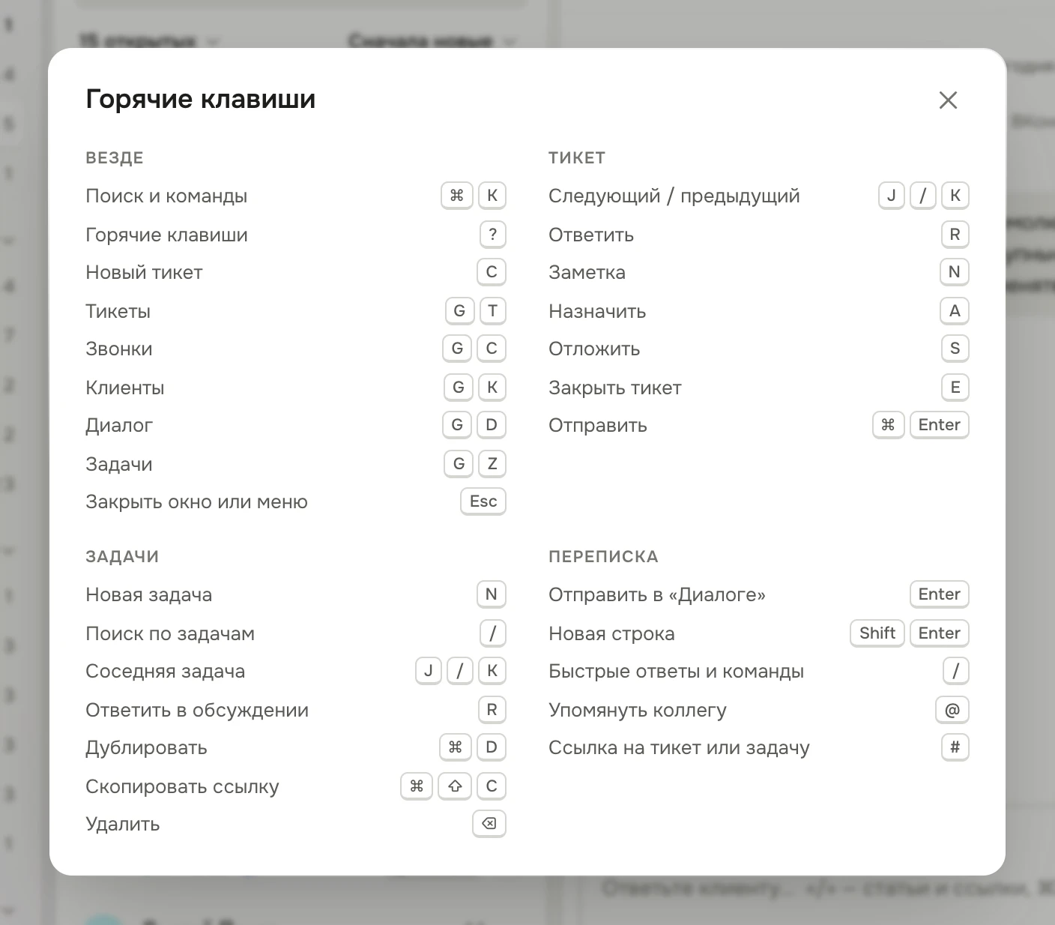Click the T key in the Тикеты row
The height and width of the screenshot is (925, 1055).
pos(492,311)
